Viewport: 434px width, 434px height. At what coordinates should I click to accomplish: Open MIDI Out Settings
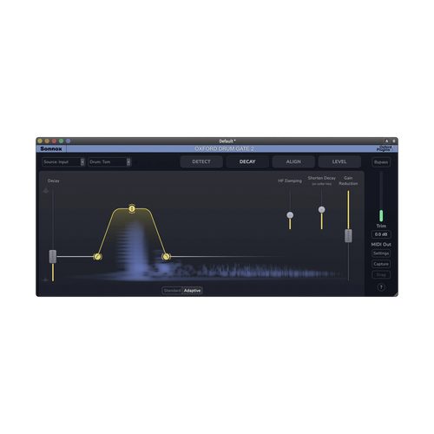click(381, 253)
